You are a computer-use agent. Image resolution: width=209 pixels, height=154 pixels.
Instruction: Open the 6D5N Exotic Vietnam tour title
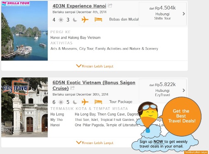[94, 85]
